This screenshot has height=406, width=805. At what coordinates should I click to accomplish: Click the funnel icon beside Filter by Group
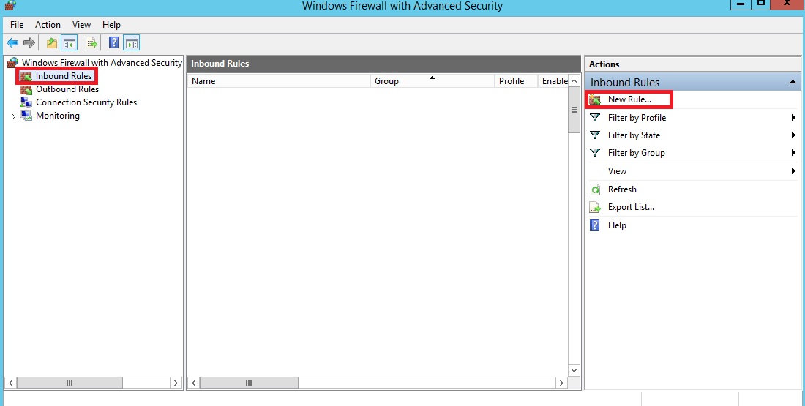[595, 152]
